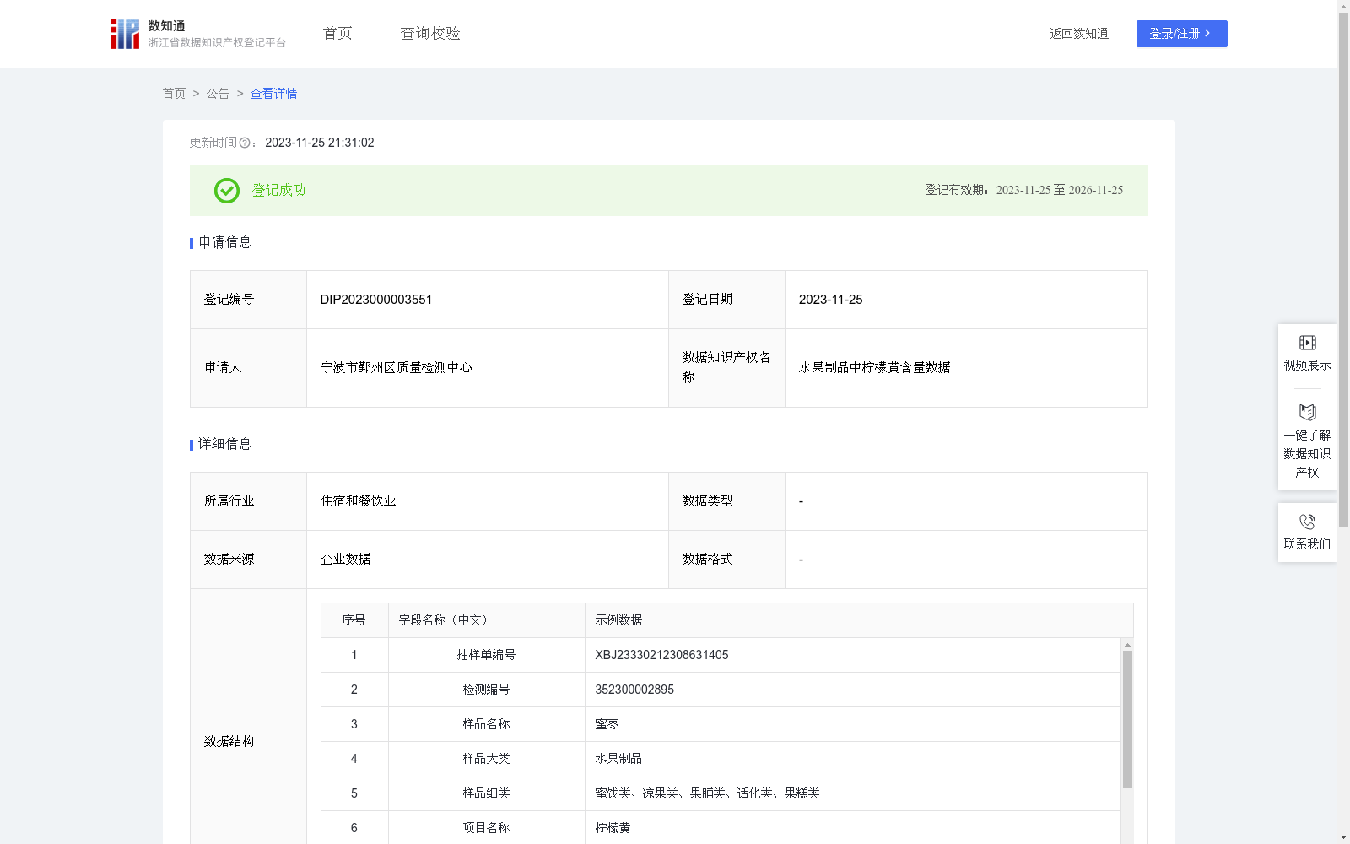Open the 视频展示 video icon

(x=1307, y=343)
